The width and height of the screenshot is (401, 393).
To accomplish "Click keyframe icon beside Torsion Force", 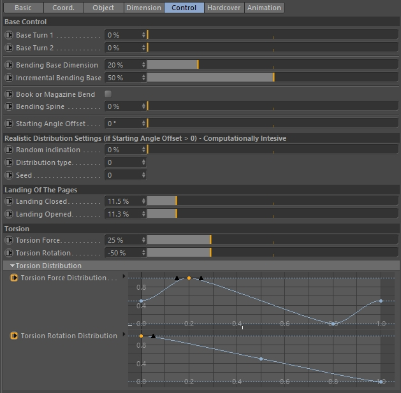I will pyautogui.click(x=9, y=240).
